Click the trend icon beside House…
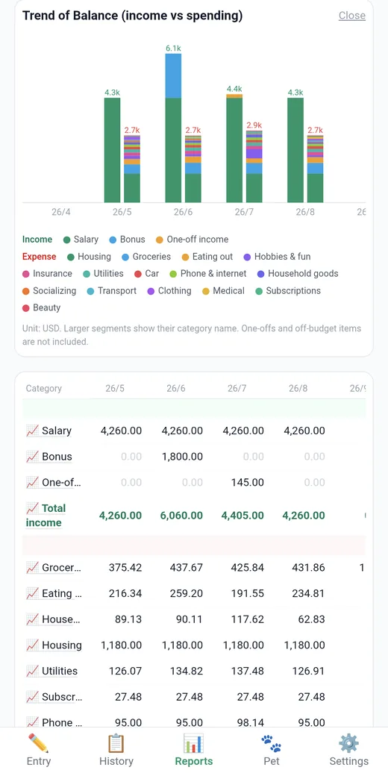The image size is (388, 779). (32, 619)
